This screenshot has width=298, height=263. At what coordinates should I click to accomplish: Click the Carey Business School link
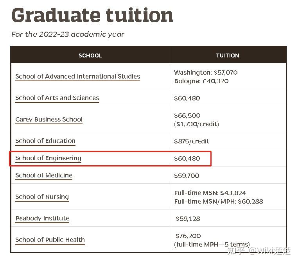click(x=49, y=120)
